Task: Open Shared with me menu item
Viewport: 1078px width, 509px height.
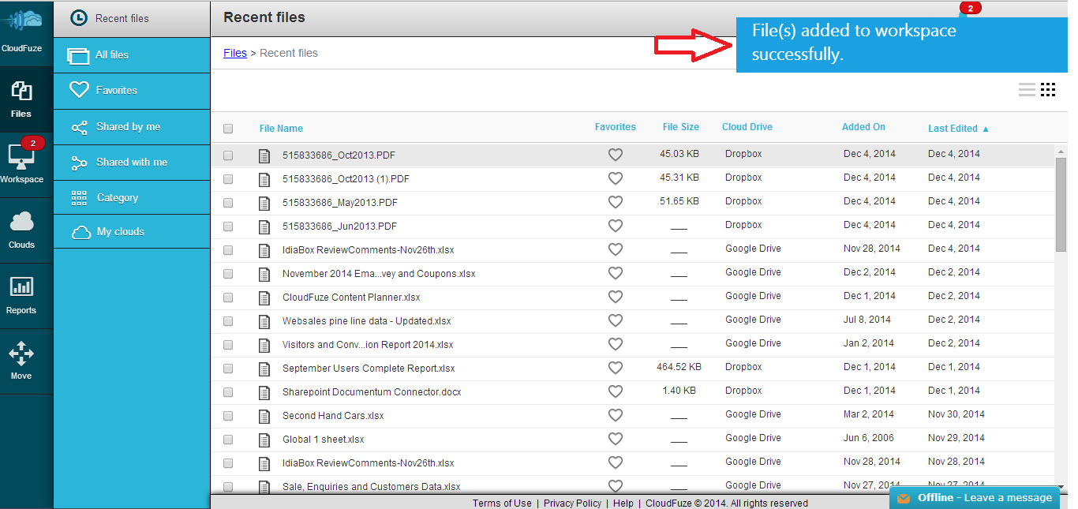Action: [x=132, y=163]
